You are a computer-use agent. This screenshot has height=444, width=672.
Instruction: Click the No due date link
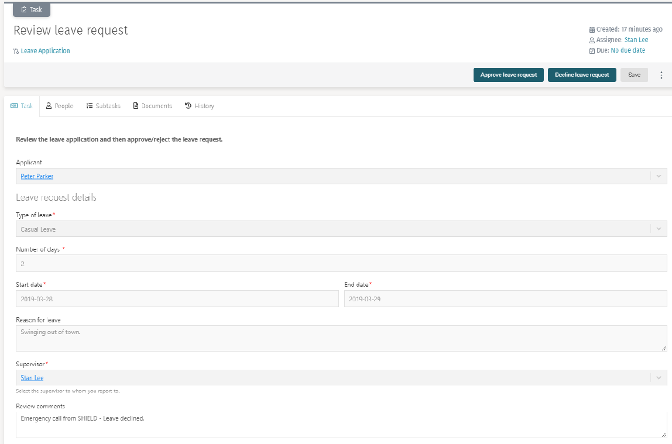pyautogui.click(x=628, y=51)
